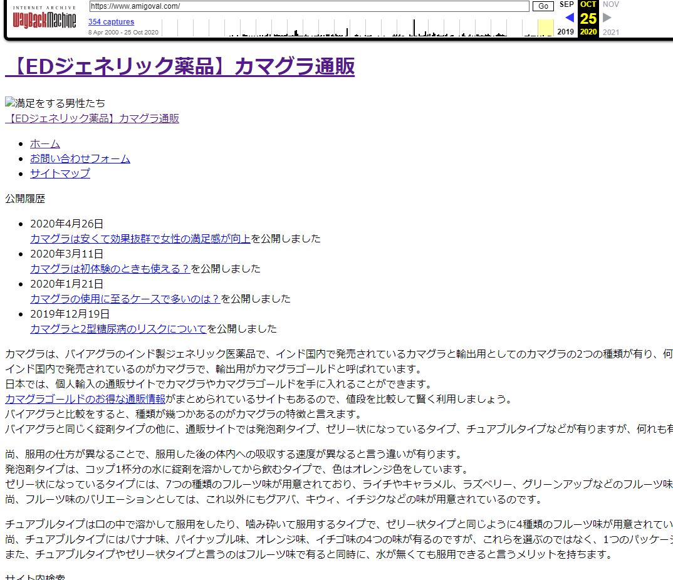Open article カマグラは初体験のときも使える？
Image resolution: width=673 pixels, height=580 pixels.
coord(110,269)
